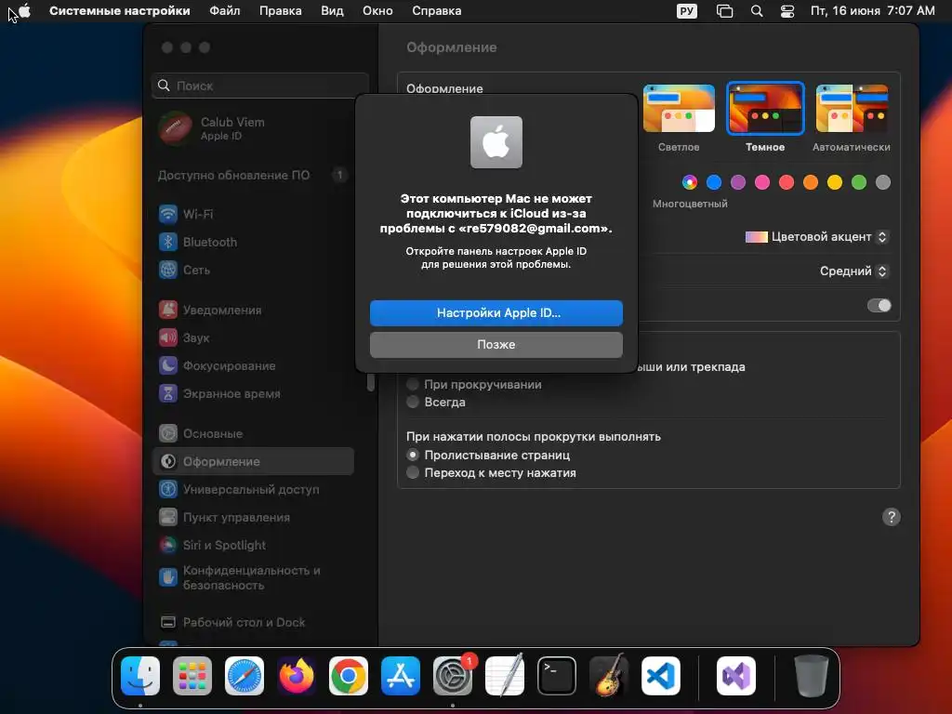Open the Trash in Dock
This screenshot has width=952, height=714.
coord(811,676)
